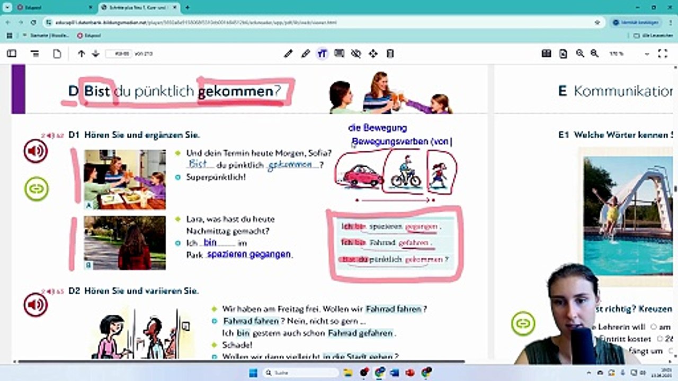
Task: Open the zoom percentage dropdown
Action: coord(628,53)
